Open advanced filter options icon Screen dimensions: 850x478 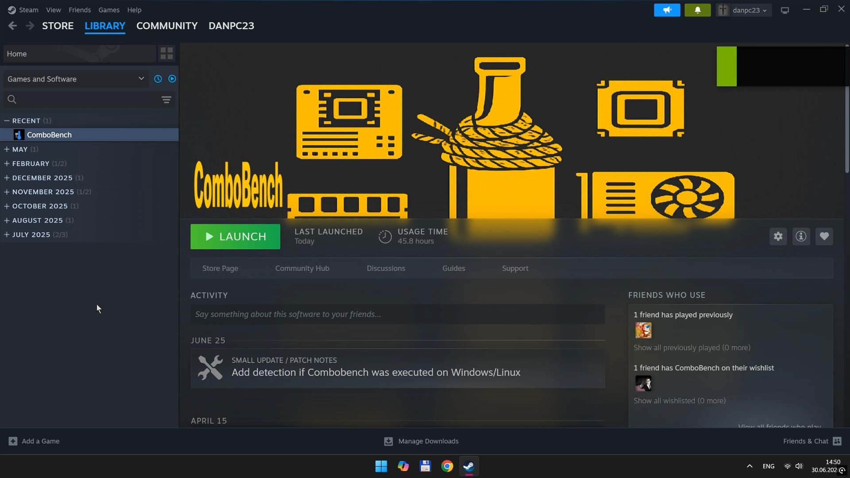166,100
